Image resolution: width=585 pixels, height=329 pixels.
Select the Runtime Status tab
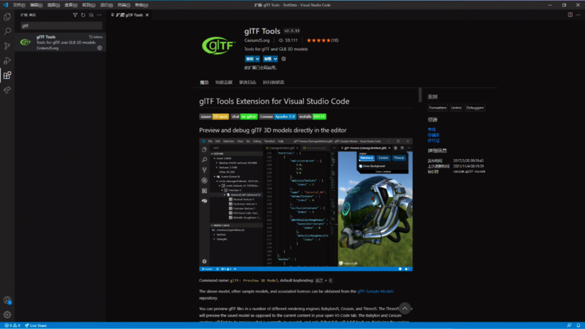tap(274, 82)
